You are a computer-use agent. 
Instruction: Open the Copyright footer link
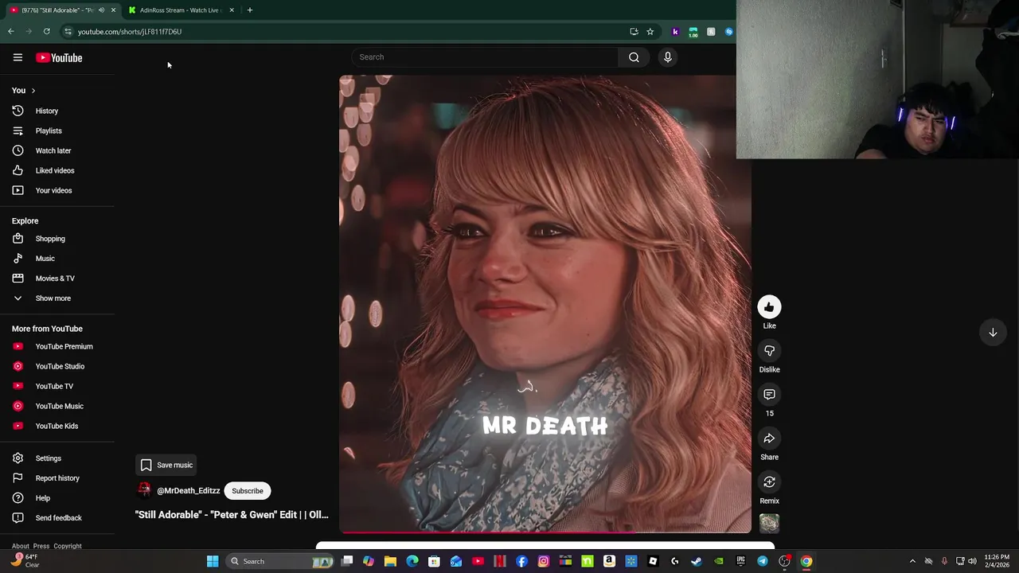(x=68, y=546)
